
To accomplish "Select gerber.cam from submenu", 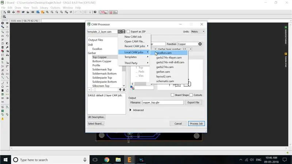I will (169, 72).
